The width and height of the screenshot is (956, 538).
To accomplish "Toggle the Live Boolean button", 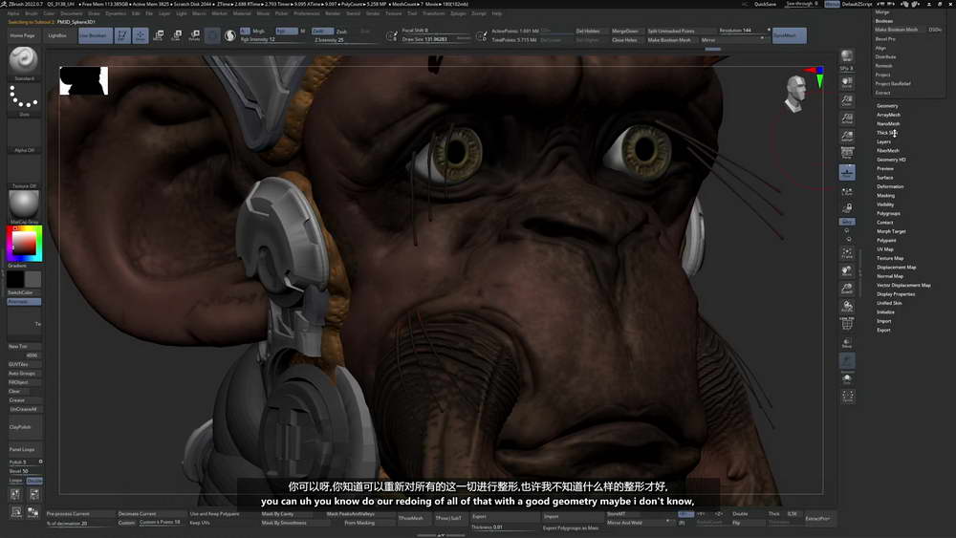I will coord(95,35).
